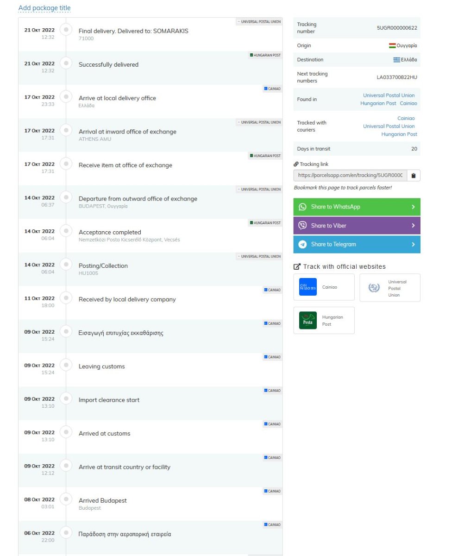Click timeline marker for Received by local delivery company
458x556 pixels.
[x=66, y=298]
